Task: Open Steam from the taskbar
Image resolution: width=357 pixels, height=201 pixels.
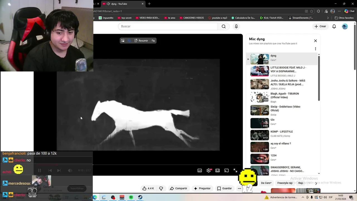Action: point(140,197)
